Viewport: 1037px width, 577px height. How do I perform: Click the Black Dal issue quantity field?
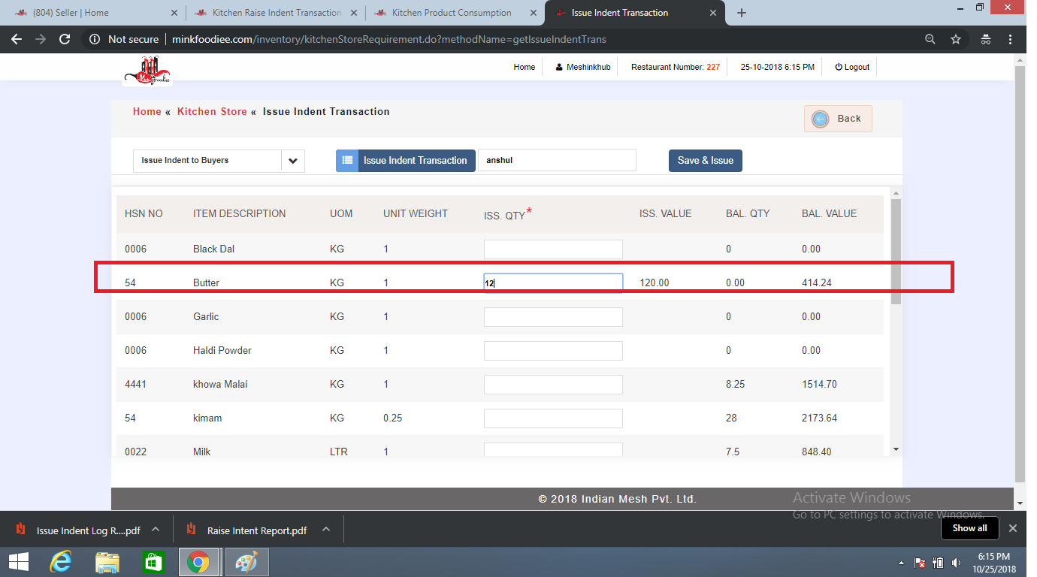pyautogui.click(x=553, y=249)
